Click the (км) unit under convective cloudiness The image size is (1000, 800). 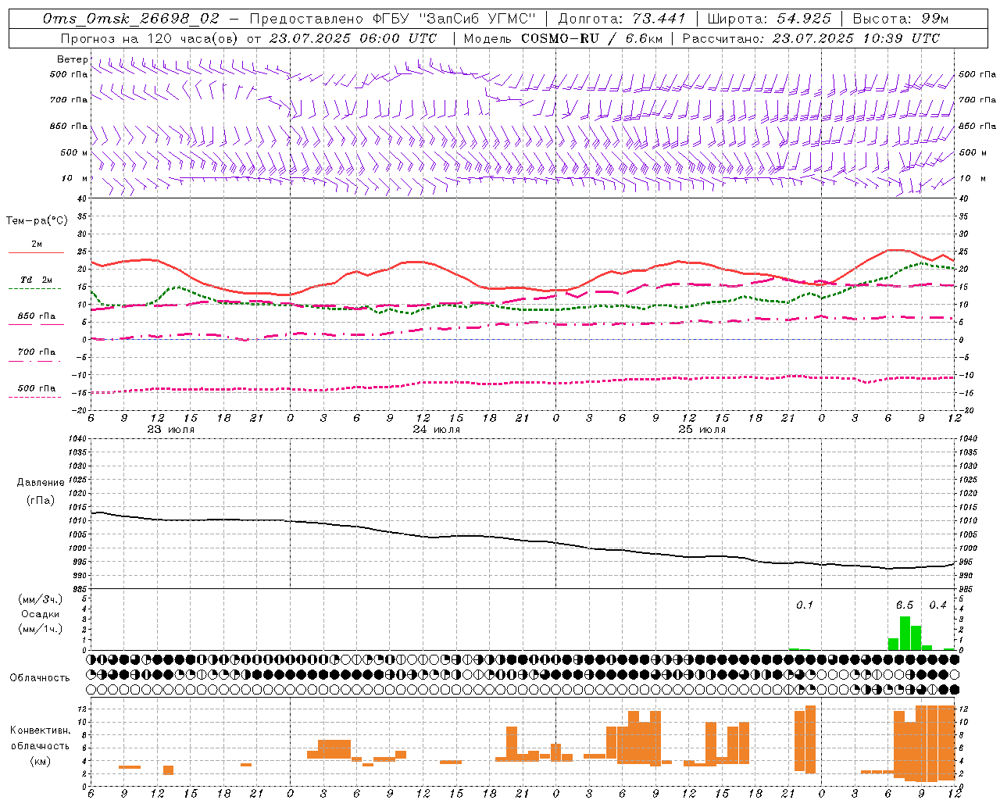[x=40, y=761]
